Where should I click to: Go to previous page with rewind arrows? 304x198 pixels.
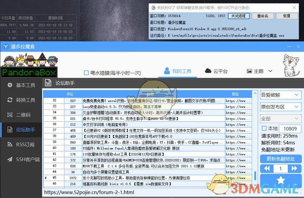(267, 169)
